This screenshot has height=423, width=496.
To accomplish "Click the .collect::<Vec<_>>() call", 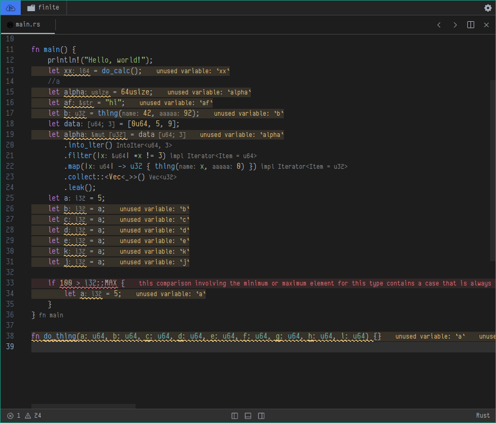I will [104, 177].
